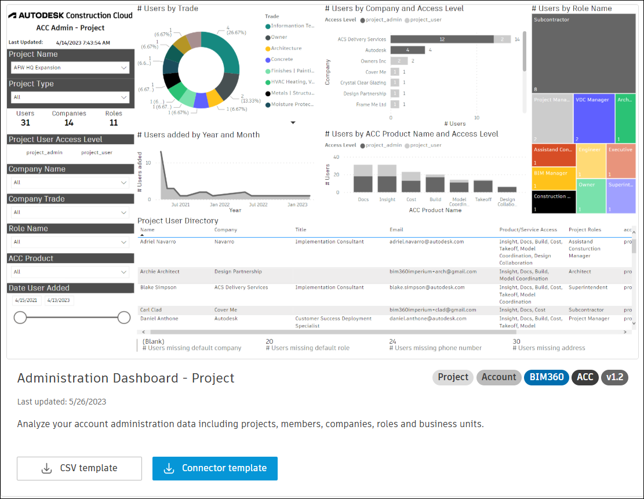Click the Connector template download icon
This screenshot has width=644, height=499.
[169, 468]
